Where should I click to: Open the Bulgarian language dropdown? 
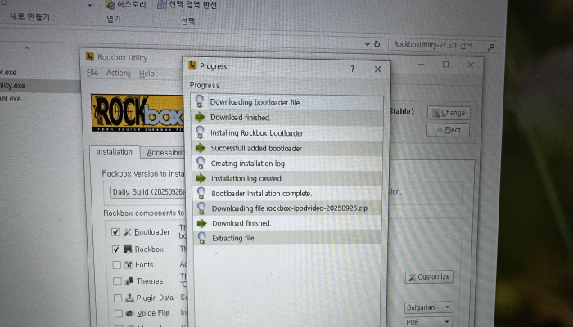(428, 307)
